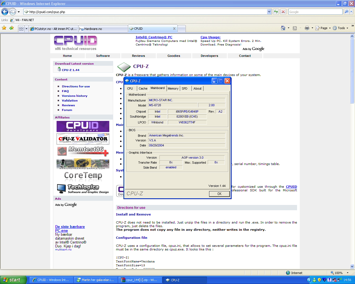Click the CPUID developers banner

[83, 126]
